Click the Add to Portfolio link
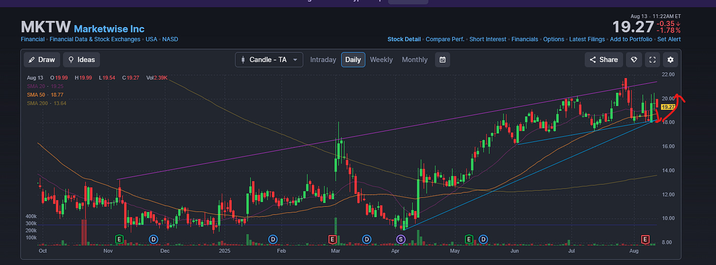Screen dimensions: 716x265 [x=631, y=39]
